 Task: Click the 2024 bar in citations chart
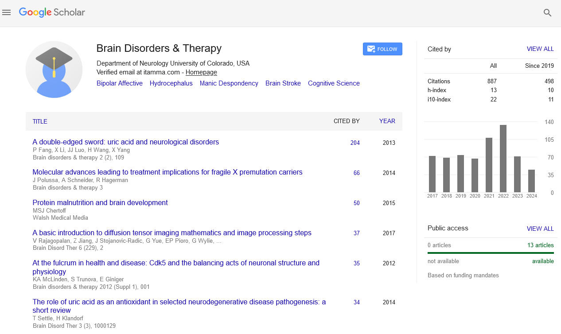[531, 181]
